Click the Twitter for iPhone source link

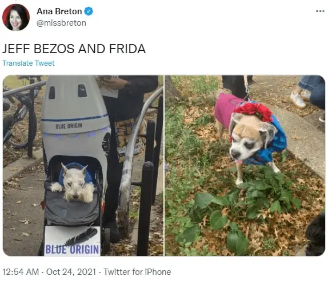pos(137,272)
